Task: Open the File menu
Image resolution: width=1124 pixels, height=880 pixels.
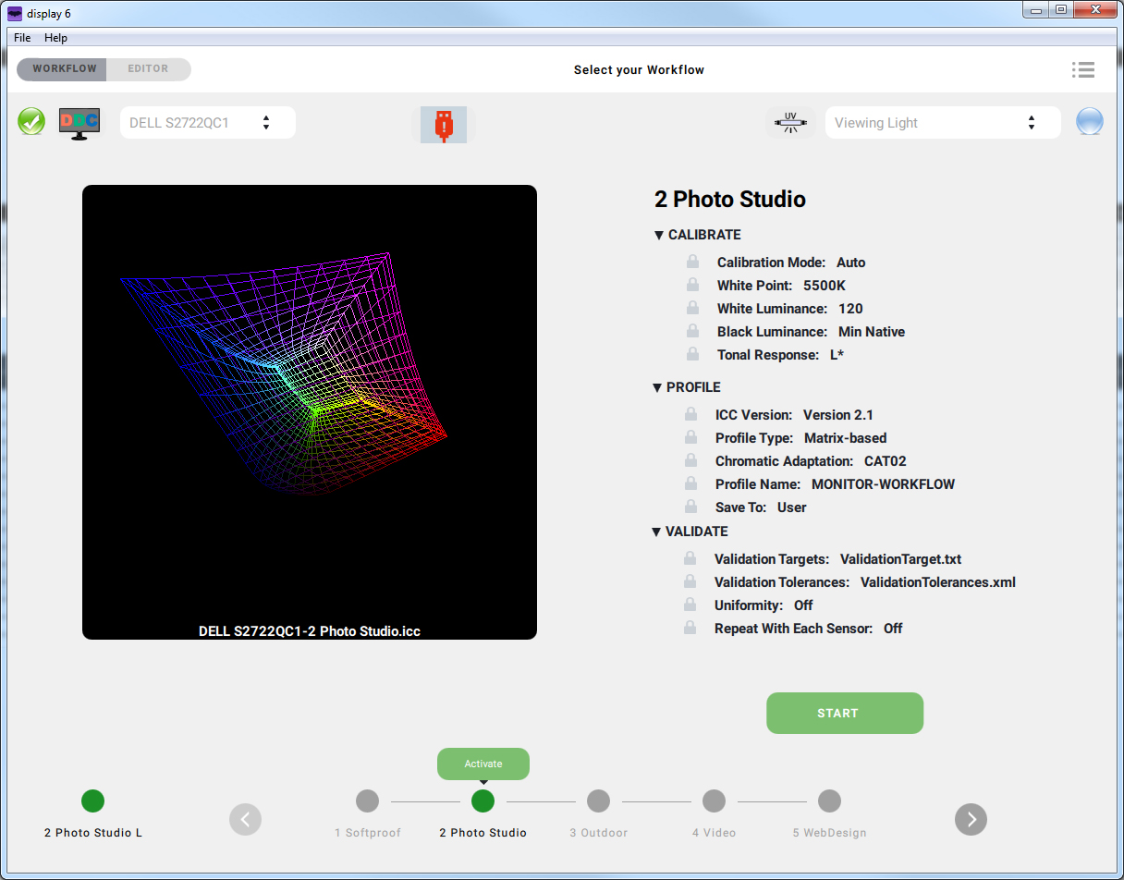Action: coord(22,38)
